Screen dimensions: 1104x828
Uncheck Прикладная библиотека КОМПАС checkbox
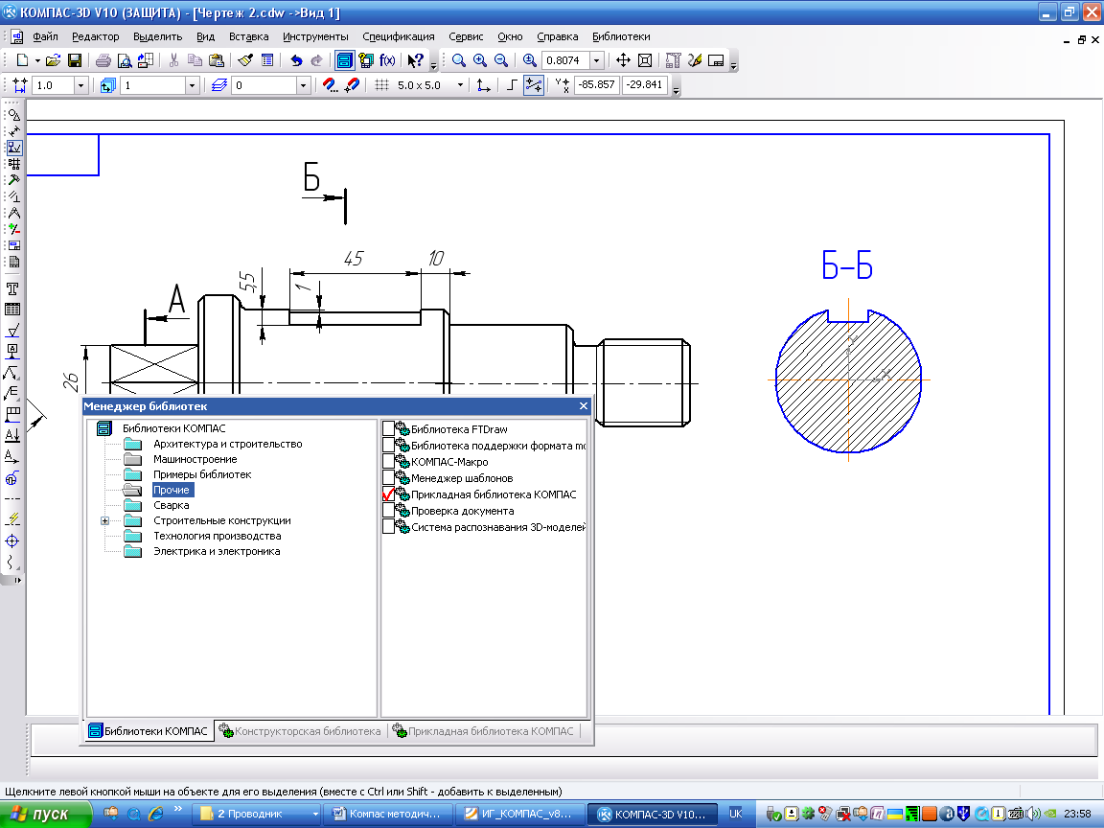388,494
